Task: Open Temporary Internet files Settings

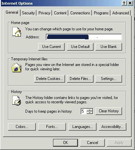Action: pyautogui.click(x=109, y=79)
